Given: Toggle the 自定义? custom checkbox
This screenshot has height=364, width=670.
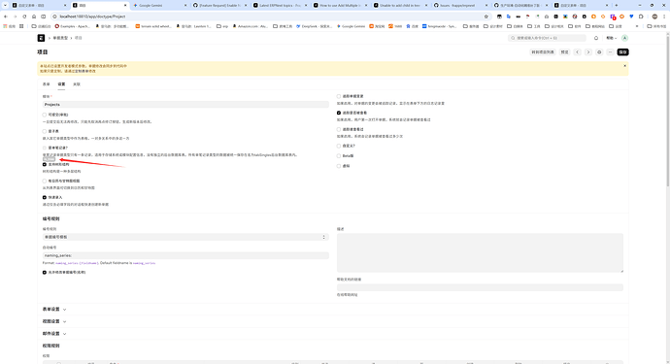Looking at the screenshot, I should coord(339,147).
